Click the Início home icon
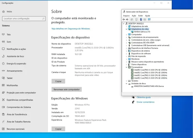This screenshot has height=138, width=193. [x=3, y=12]
